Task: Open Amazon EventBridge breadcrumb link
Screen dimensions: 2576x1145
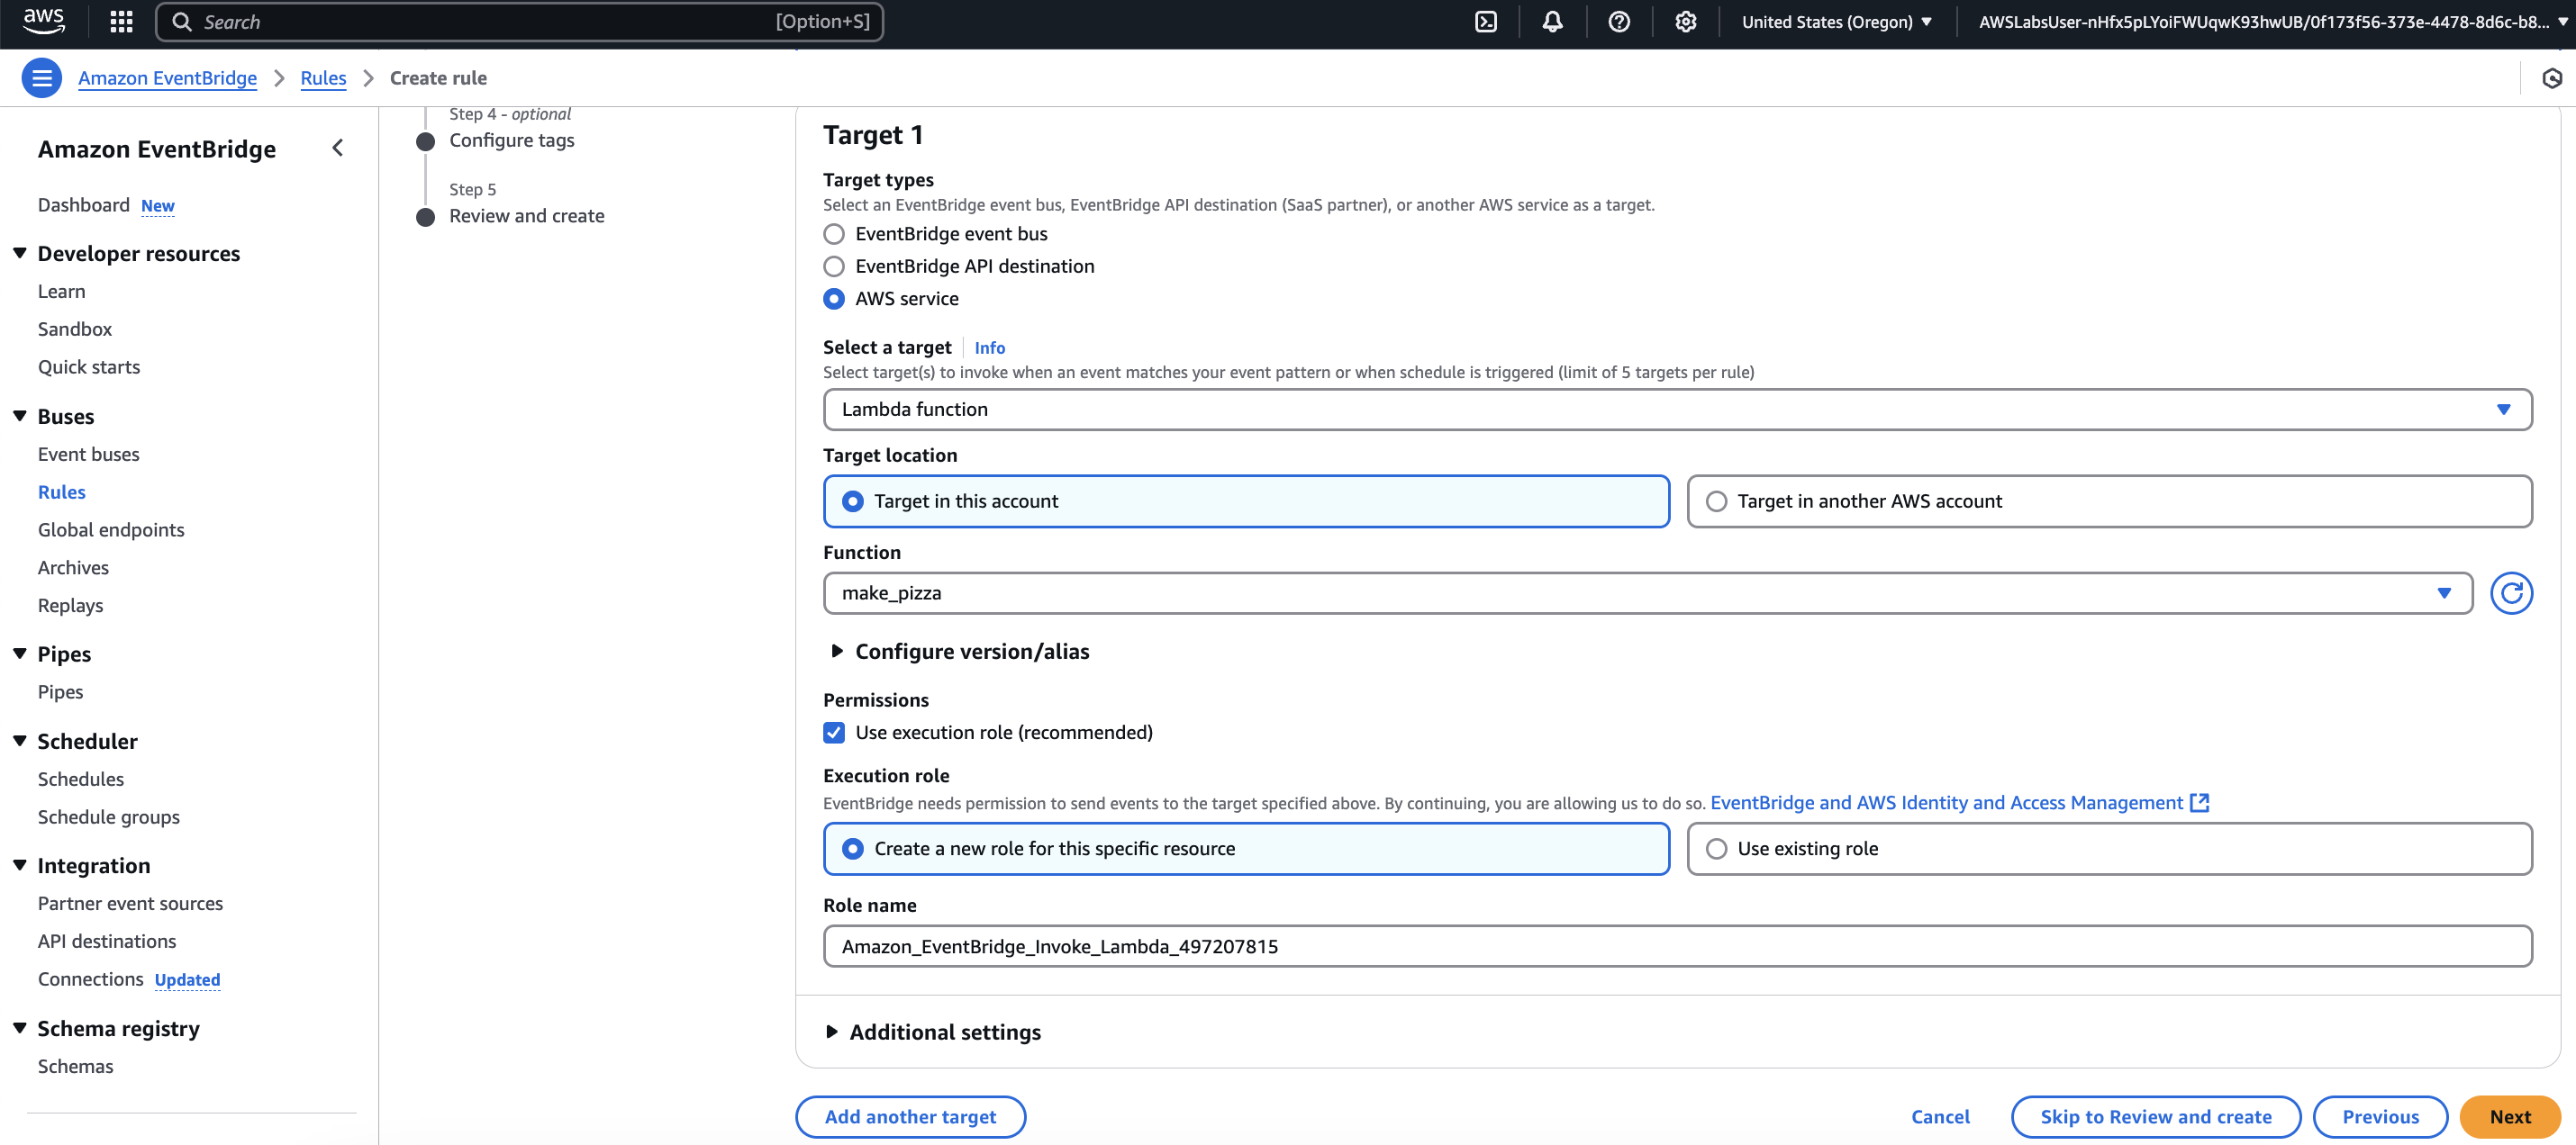Action: 168,78
